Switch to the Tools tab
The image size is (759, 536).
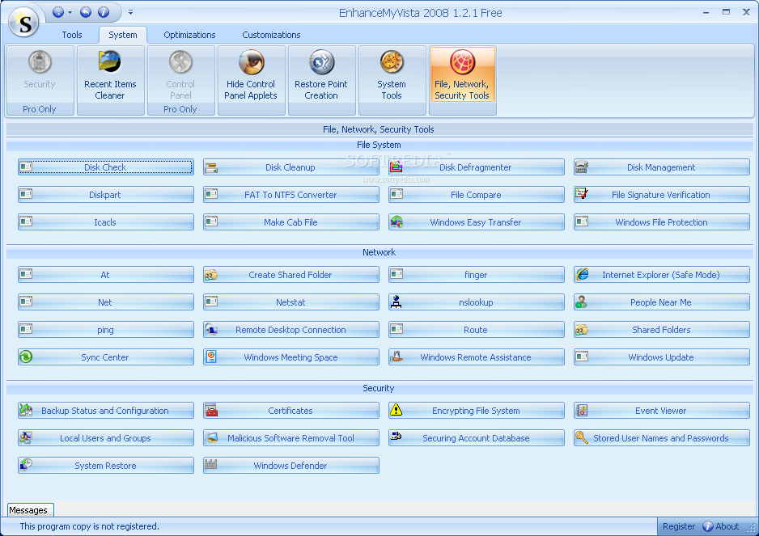[x=72, y=35]
